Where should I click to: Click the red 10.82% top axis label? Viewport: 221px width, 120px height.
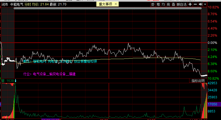[x=213, y=7]
